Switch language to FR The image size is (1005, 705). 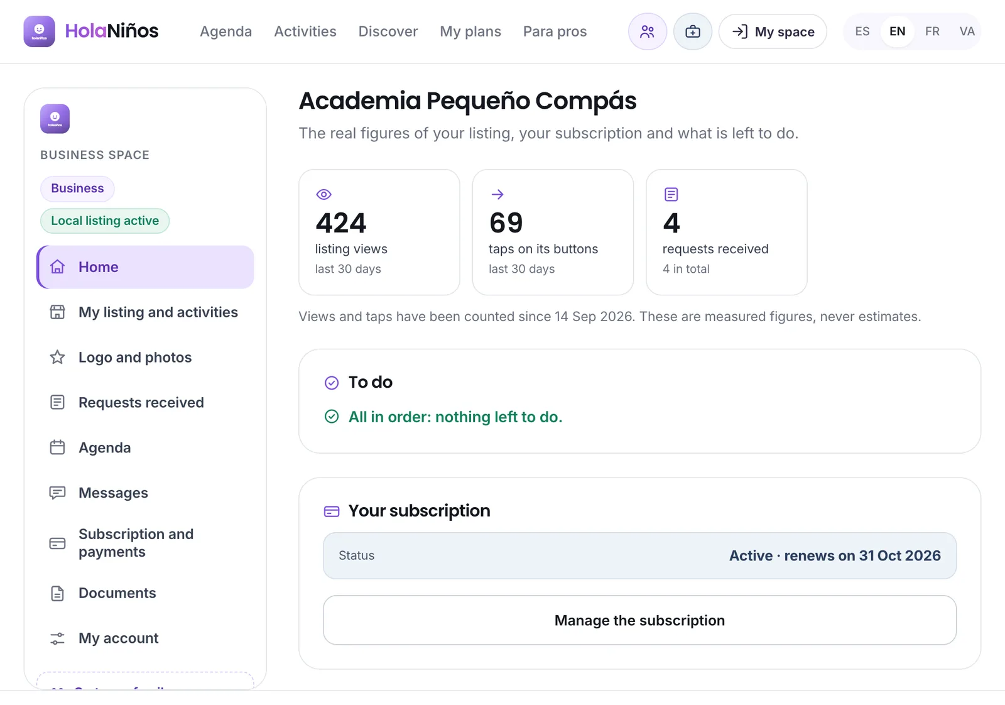tap(932, 31)
